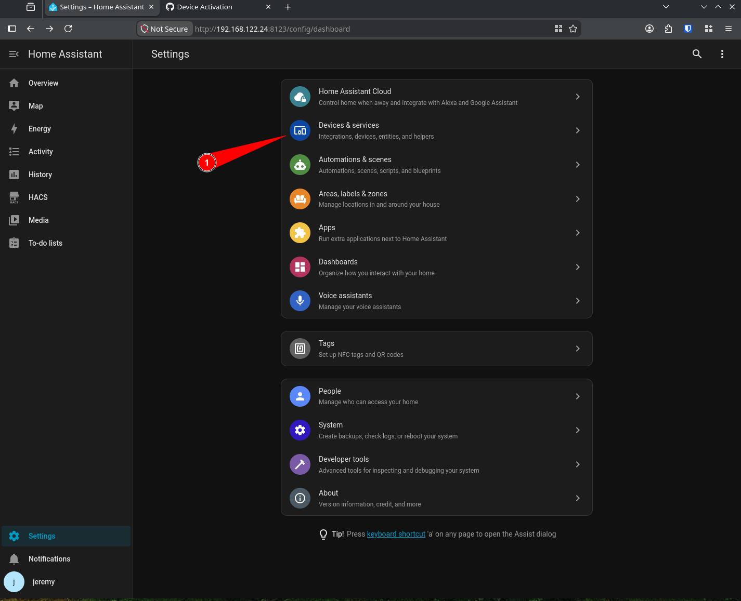Open the browser account profile icon
Viewport: 741px width, 601px height.
pos(649,29)
